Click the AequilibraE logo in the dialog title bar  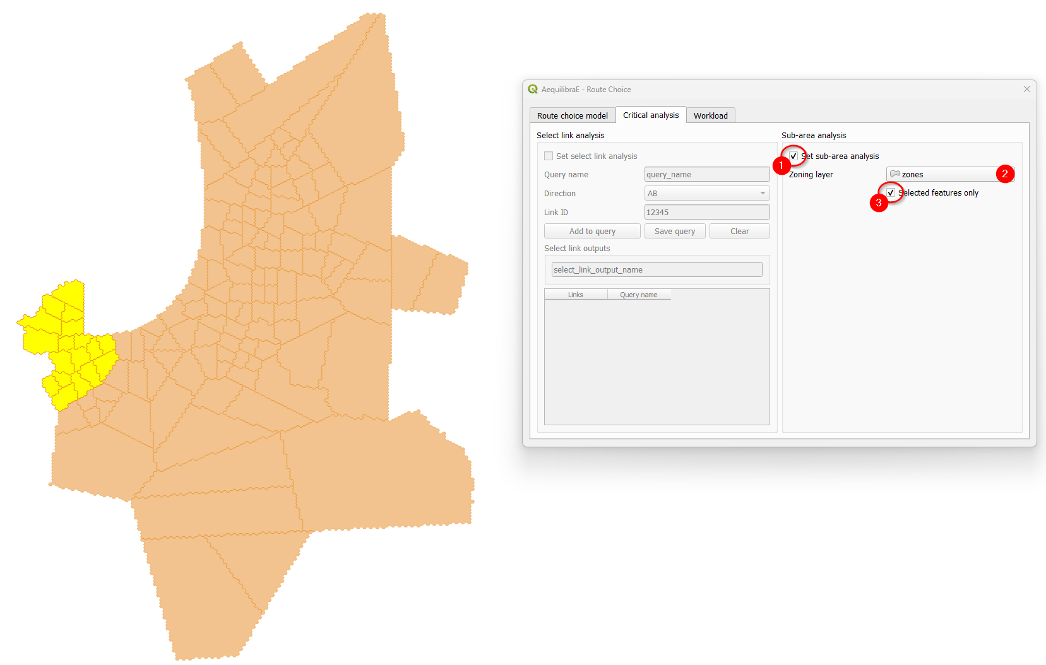click(533, 89)
